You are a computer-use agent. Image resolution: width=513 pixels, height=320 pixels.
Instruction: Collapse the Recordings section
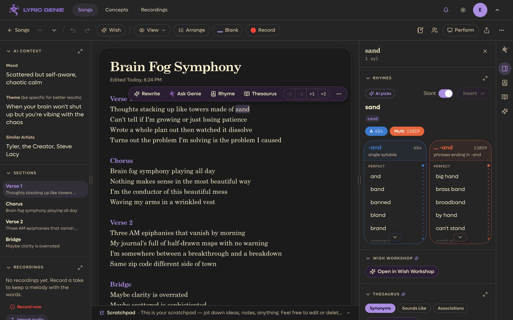coord(9,267)
